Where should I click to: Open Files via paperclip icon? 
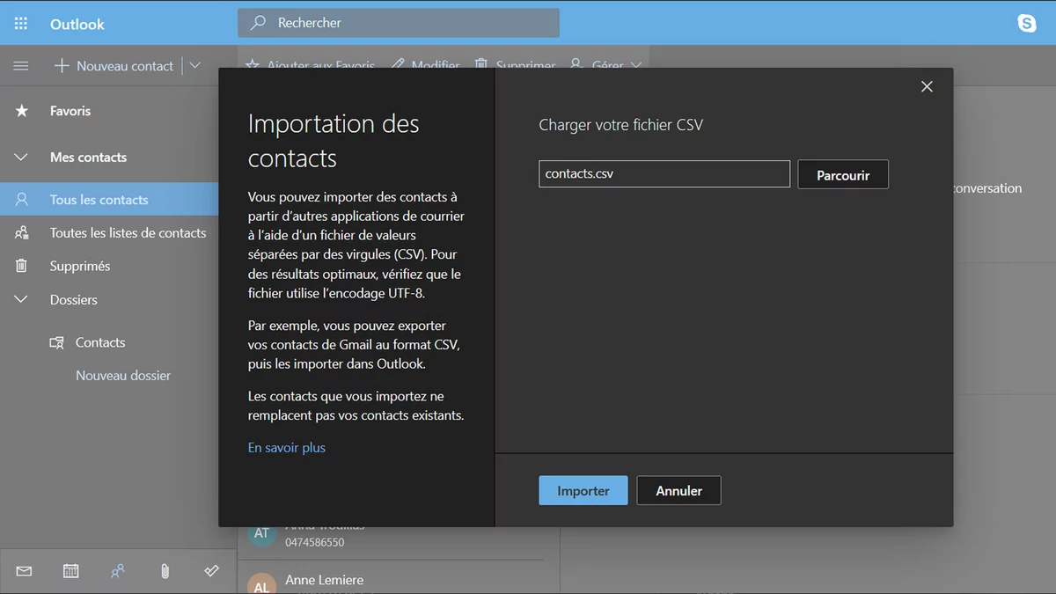coord(165,571)
